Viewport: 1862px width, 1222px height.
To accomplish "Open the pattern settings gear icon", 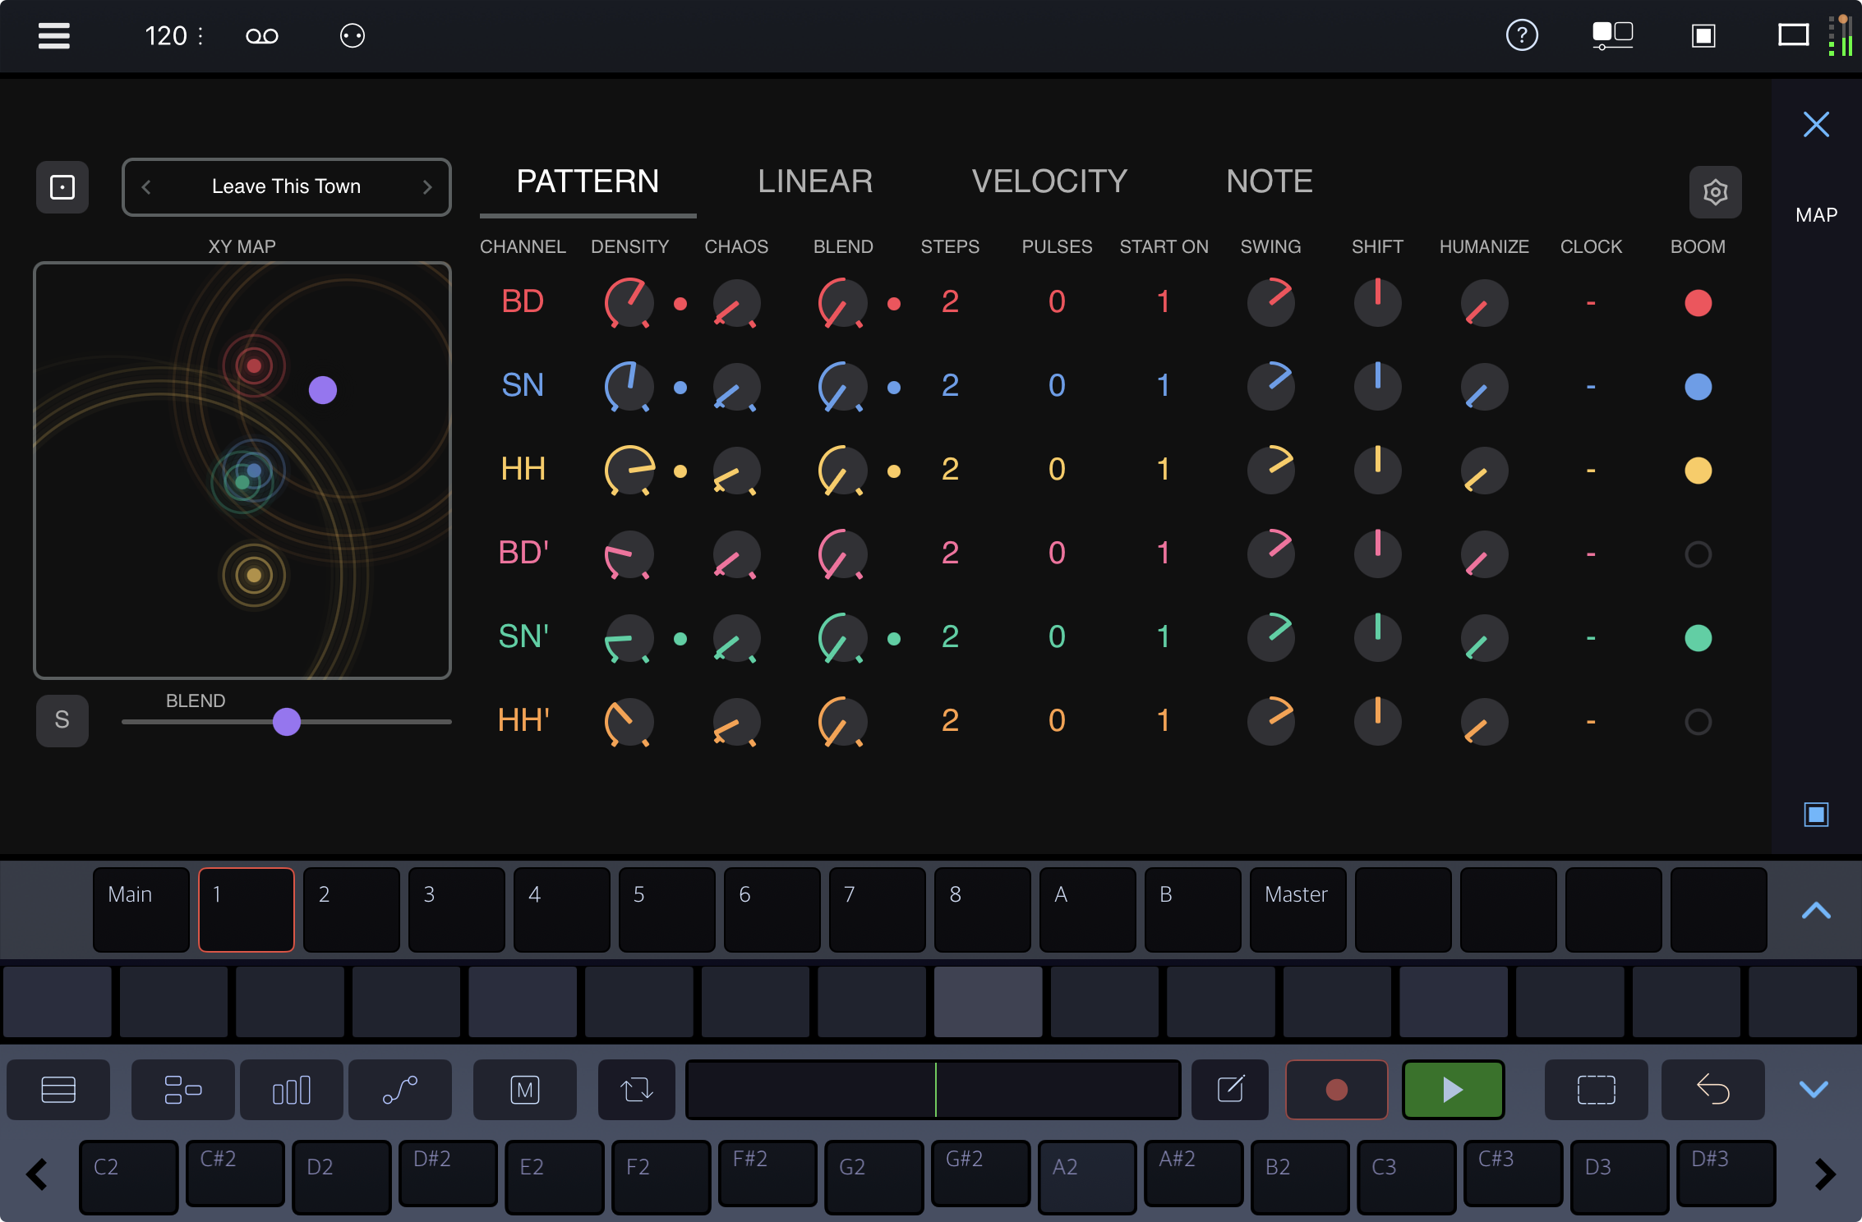I will 1716,191.
